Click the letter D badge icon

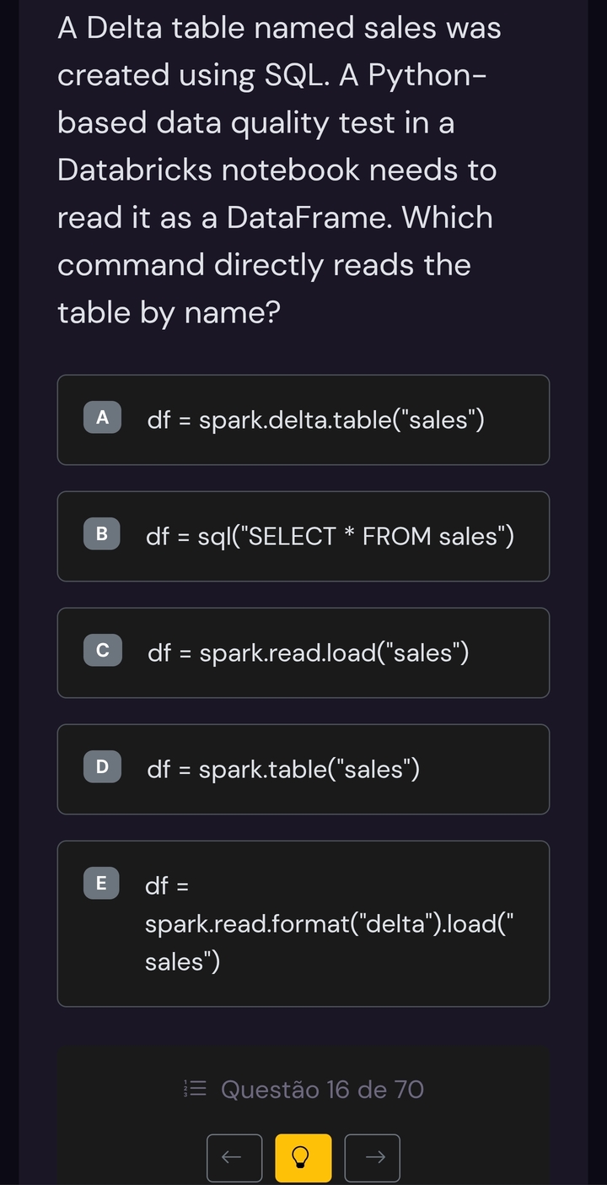tap(102, 767)
